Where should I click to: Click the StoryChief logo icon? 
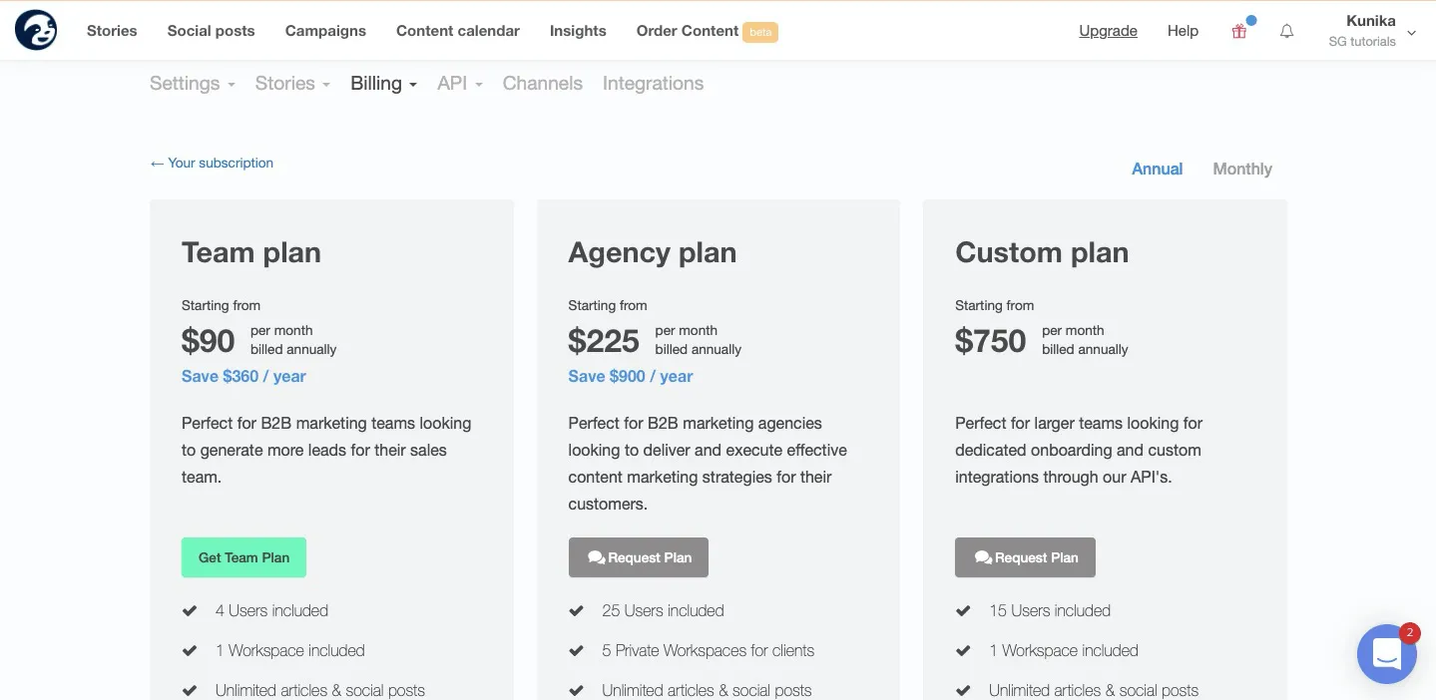36,30
